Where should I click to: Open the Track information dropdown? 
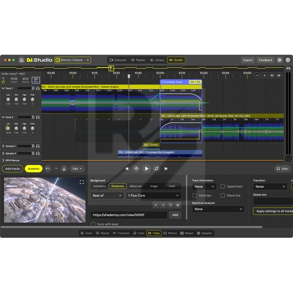[x=204, y=187]
